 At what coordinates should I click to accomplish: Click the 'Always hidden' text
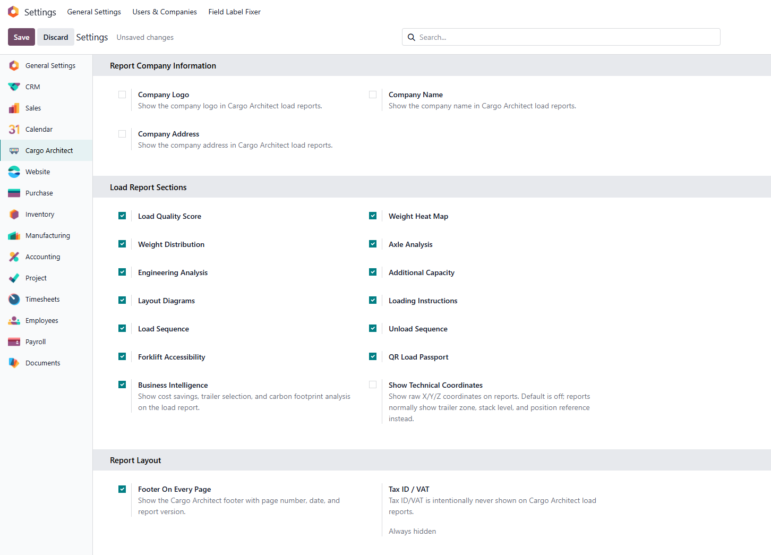(x=412, y=531)
